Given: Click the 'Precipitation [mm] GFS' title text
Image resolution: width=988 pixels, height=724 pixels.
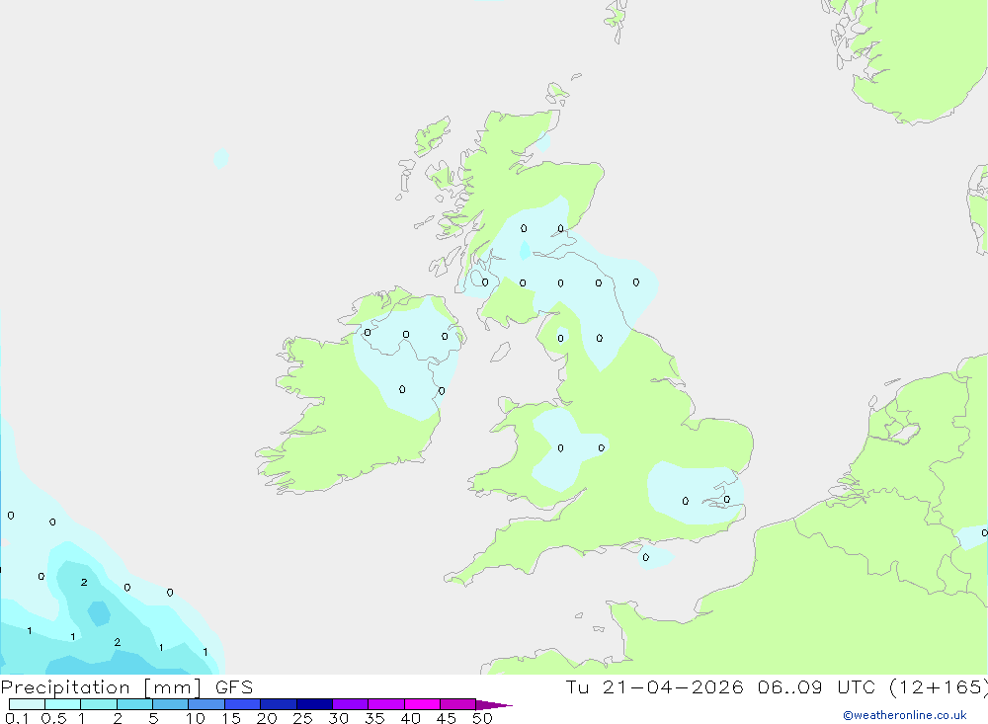Looking at the screenshot, I should [x=126, y=686].
